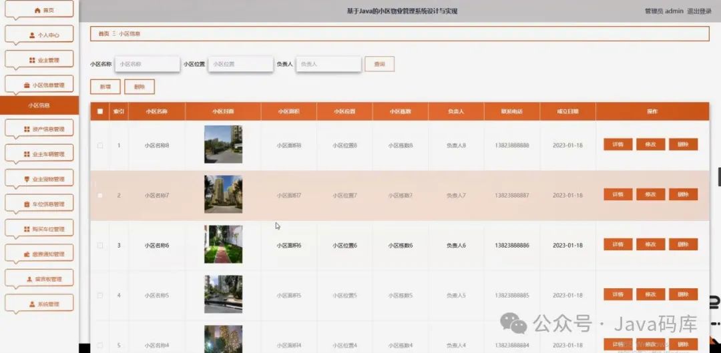Screen dimensions: 721x353
Task: Click the cell 小区栋数8
Action: (400, 145)
